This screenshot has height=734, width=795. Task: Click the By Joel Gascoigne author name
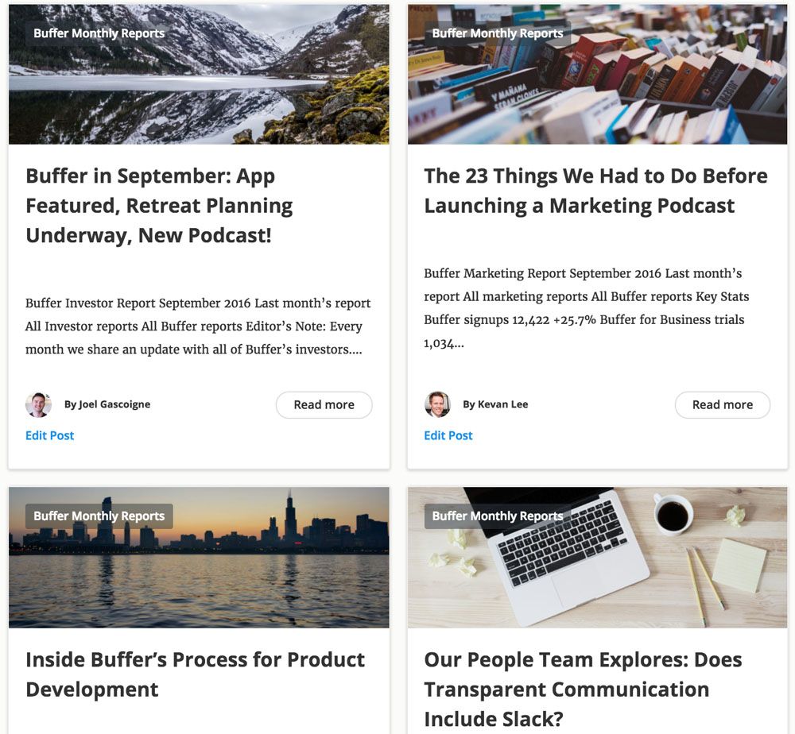coord(107,404)
